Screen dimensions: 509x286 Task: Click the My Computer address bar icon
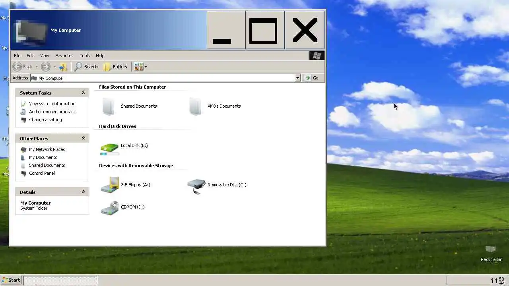tap(34, 78)
